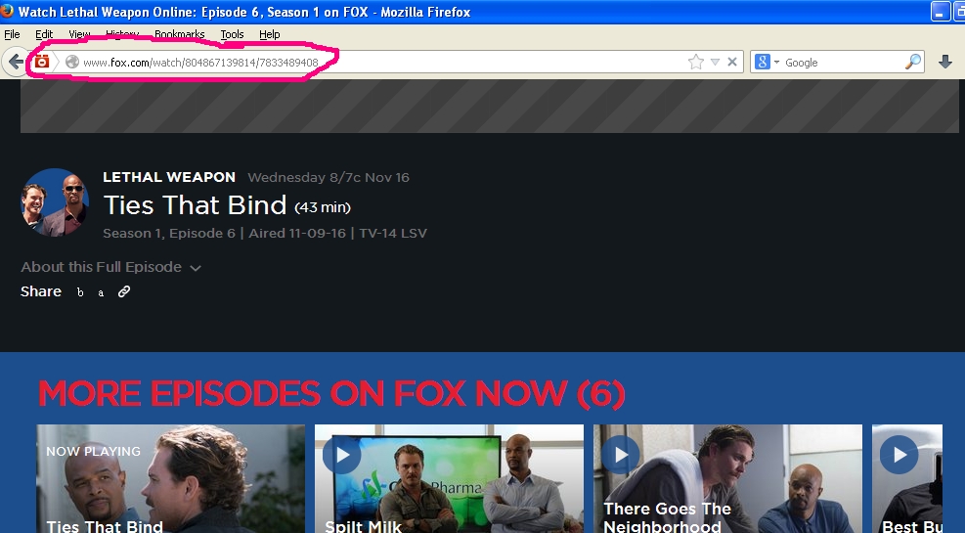Open the Tools menu
This screenshot has width=965, height=533.
point(232,34)
